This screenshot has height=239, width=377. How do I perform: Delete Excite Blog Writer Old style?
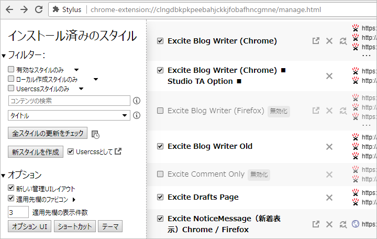329,147
